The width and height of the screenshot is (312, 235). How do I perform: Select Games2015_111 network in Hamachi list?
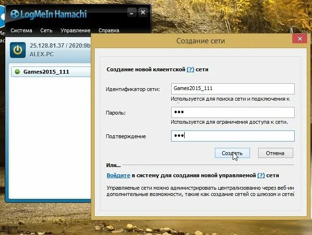tap(51, 72)
